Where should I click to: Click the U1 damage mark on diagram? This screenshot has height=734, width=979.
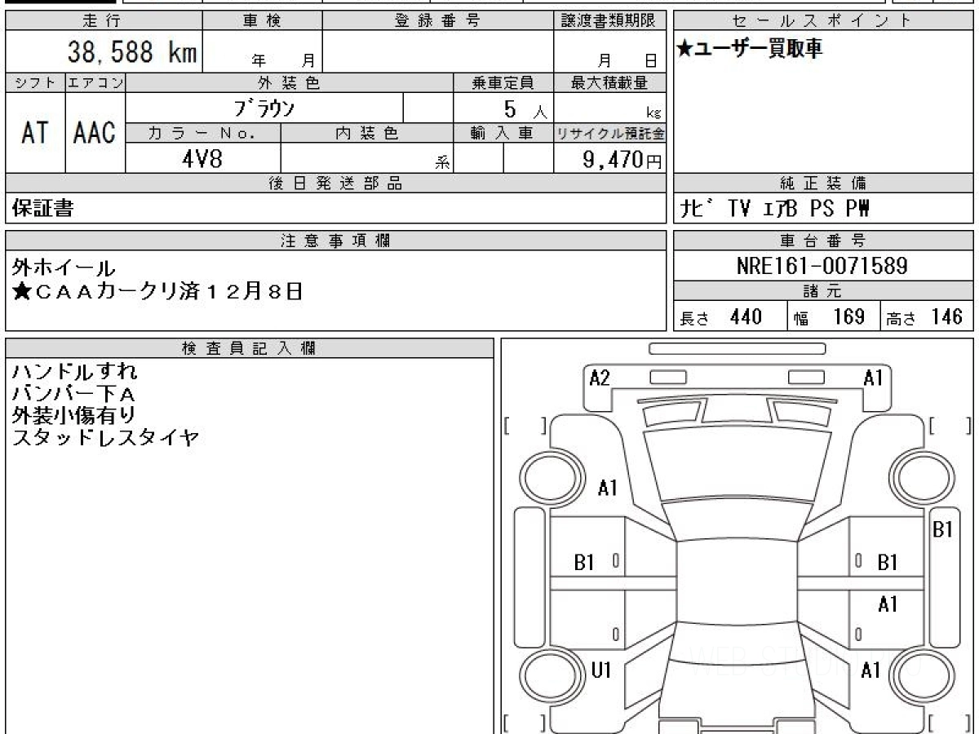(600, 670)
